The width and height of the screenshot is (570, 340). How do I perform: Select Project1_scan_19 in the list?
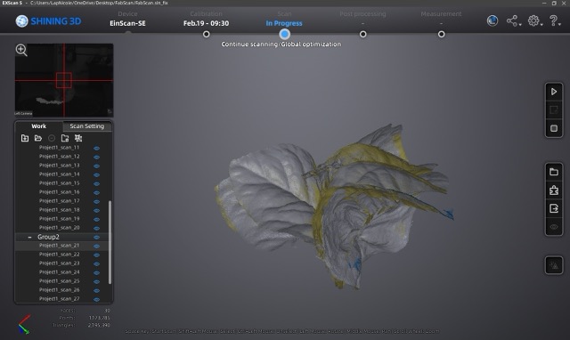click(60, 219)
